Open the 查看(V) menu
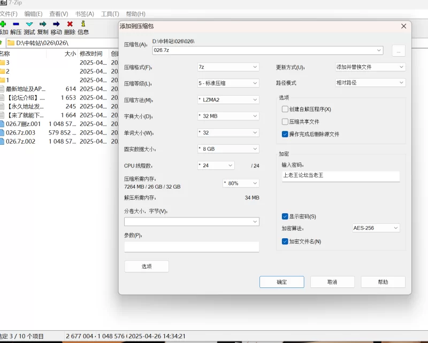 (x=59, y=14)
